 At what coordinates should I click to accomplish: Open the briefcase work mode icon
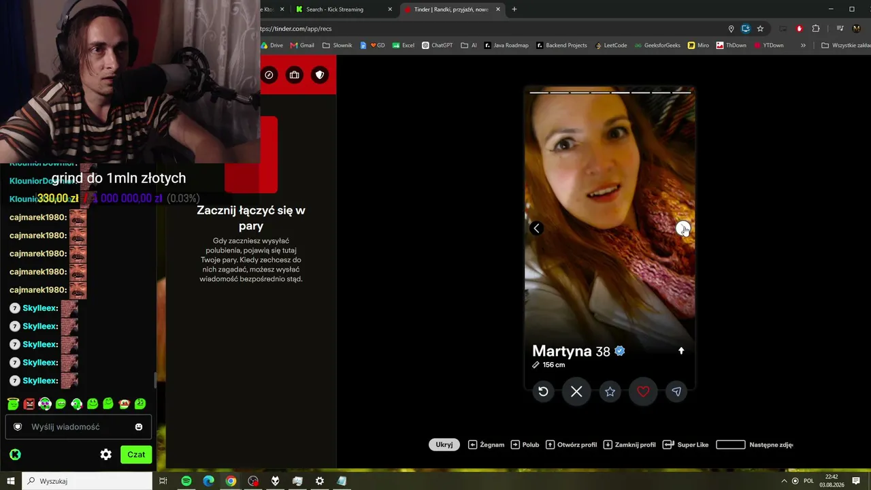point(294,75)
